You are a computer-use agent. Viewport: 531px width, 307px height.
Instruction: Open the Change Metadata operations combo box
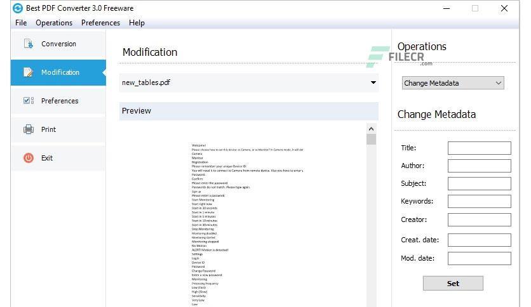pos(453,83)
